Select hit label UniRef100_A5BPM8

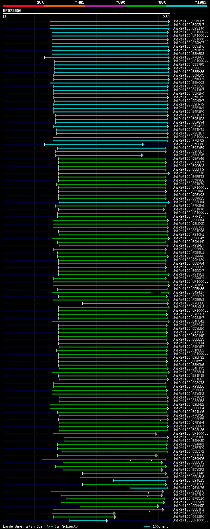click(x=188, y=144)
